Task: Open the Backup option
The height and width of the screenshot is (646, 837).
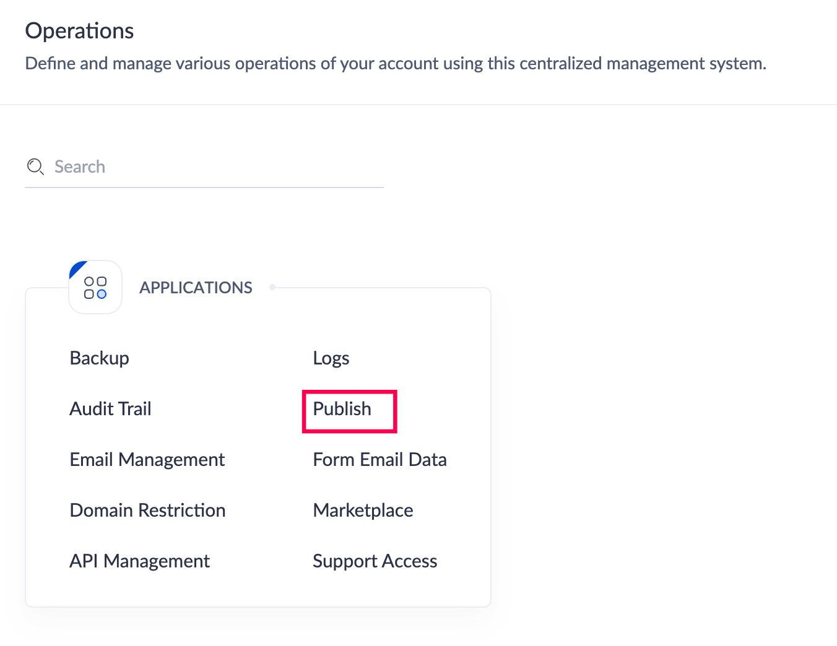Action: (x=100, y=358)
